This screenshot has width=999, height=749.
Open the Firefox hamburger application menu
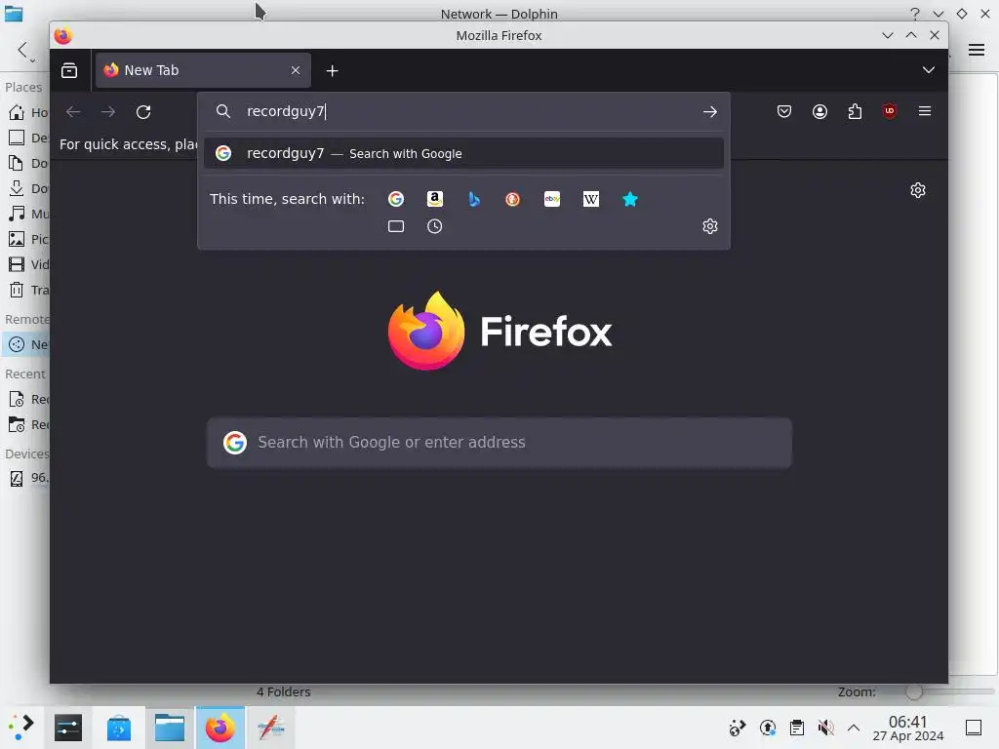(925, 111)
